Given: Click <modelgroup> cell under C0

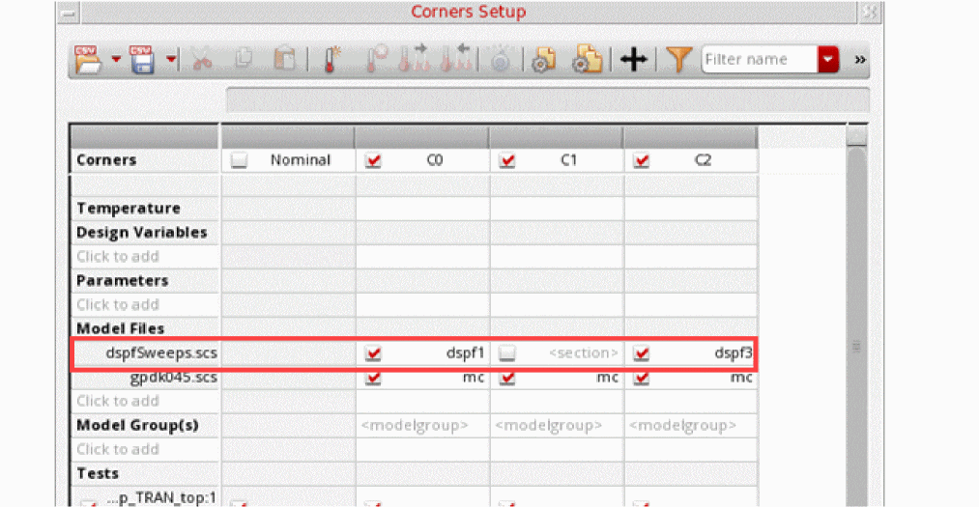Looking at the screenshot, I should pyautogui.click(x=415, y=425).
